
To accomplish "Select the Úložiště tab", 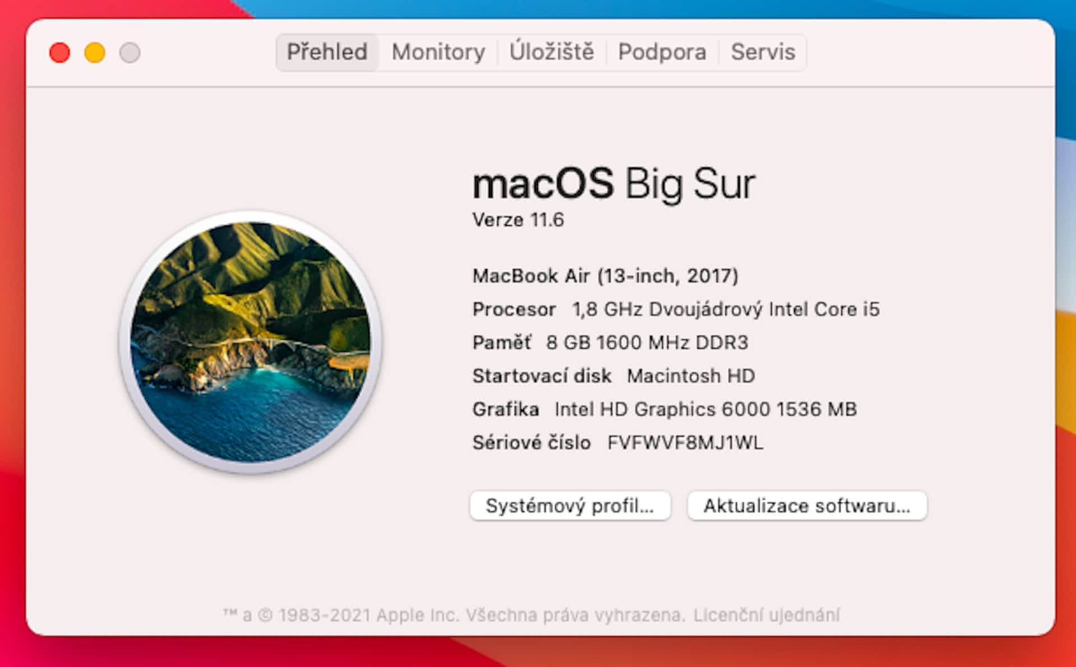I will [551, 52].
